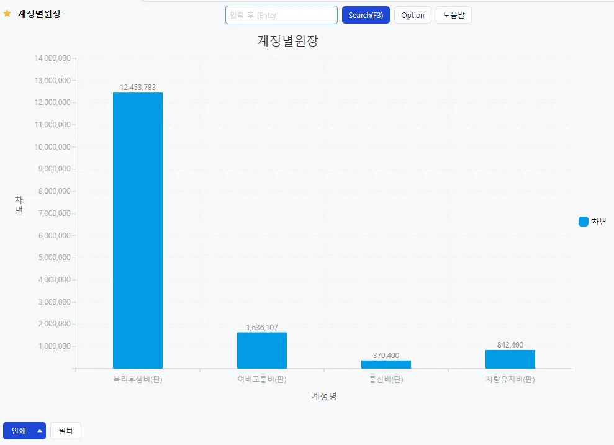This screenshot has width=614, height=445.
Task: Toggle the 차변 series via legend label
Action: tap(598, 222)
